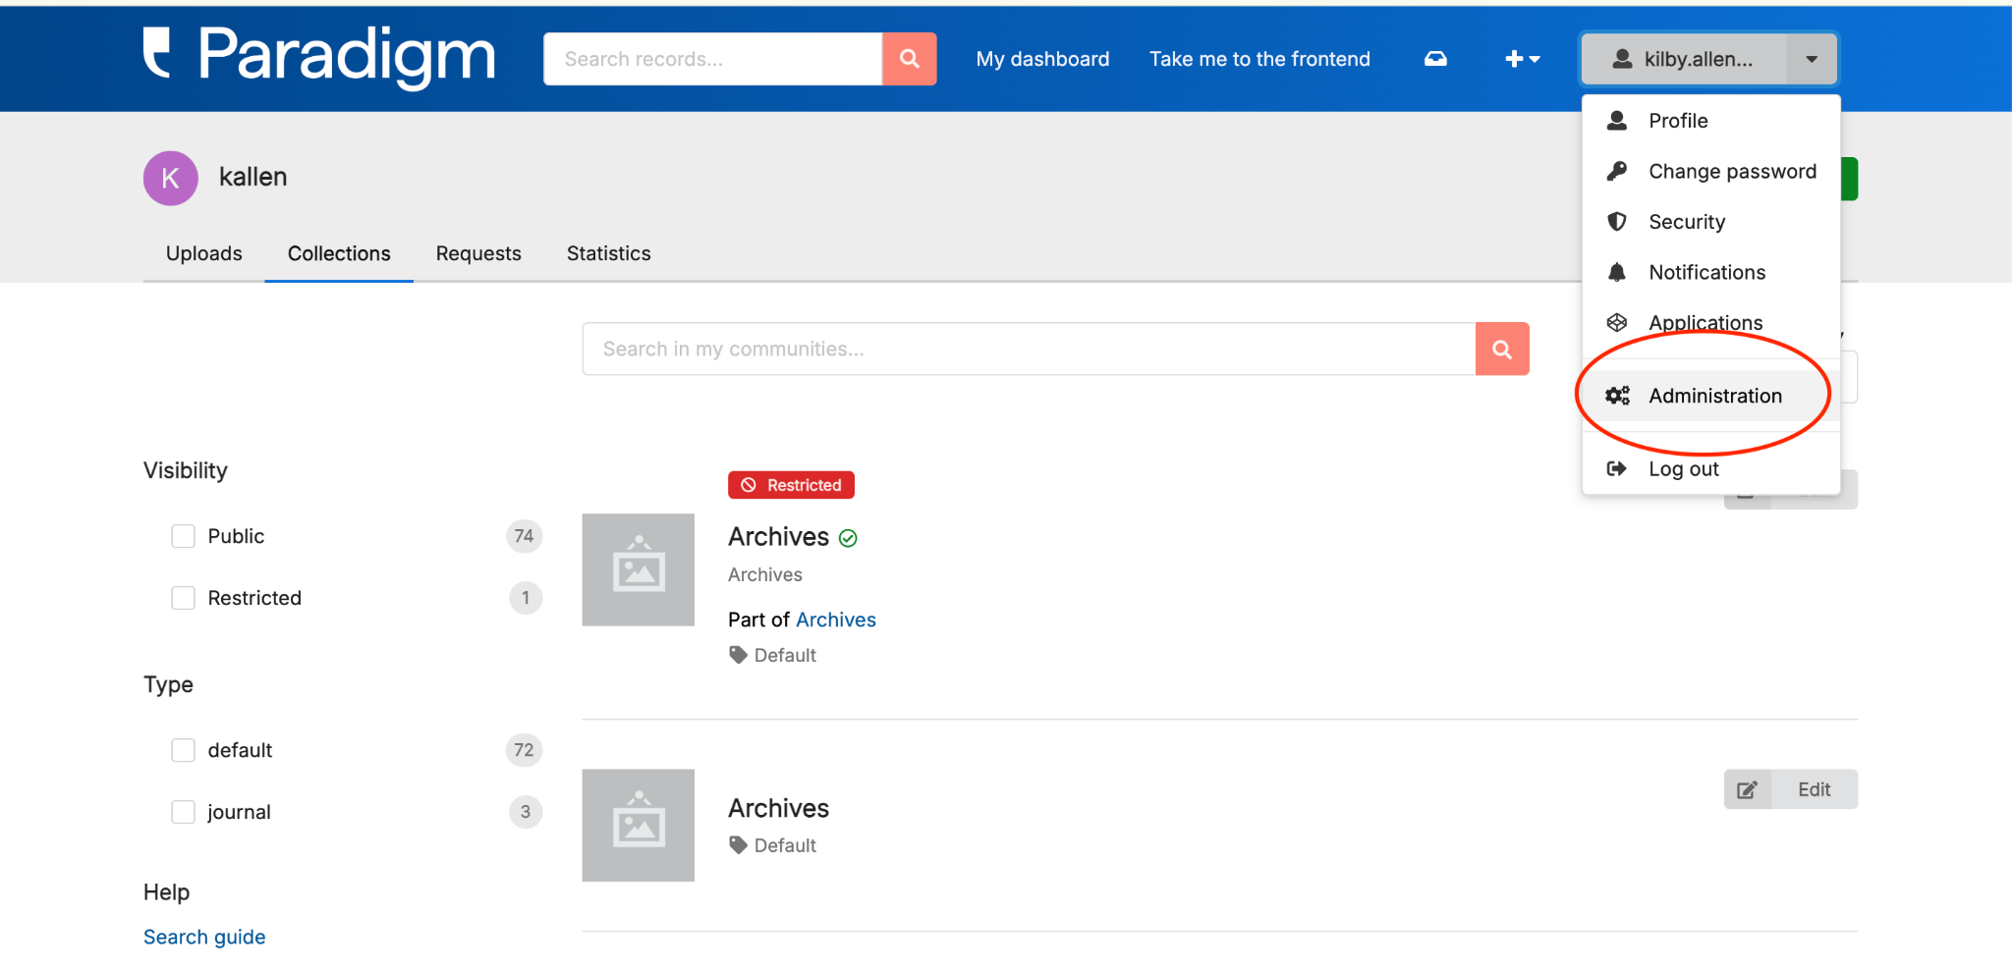Image resolution: width=2012 pixels, height=970 pixels.
Task: Switch to the Requests tab
Action: (x=478, y=253)
